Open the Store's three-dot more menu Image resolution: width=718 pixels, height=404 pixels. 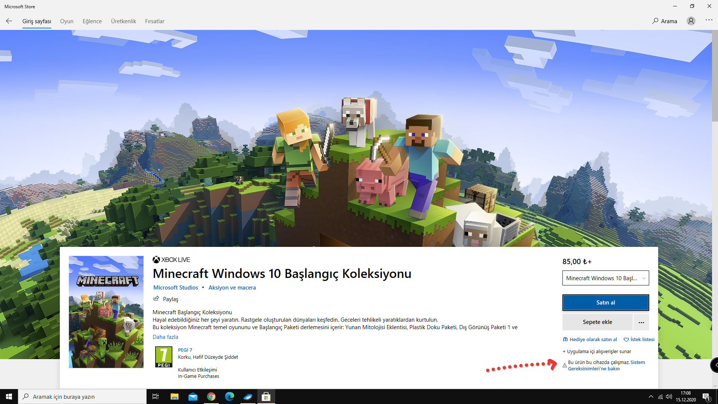pos(709,20)
